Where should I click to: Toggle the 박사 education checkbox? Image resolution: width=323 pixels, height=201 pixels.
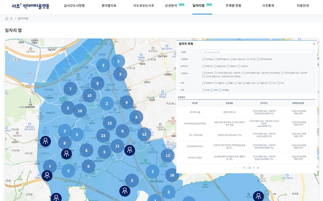pos(278,83)
